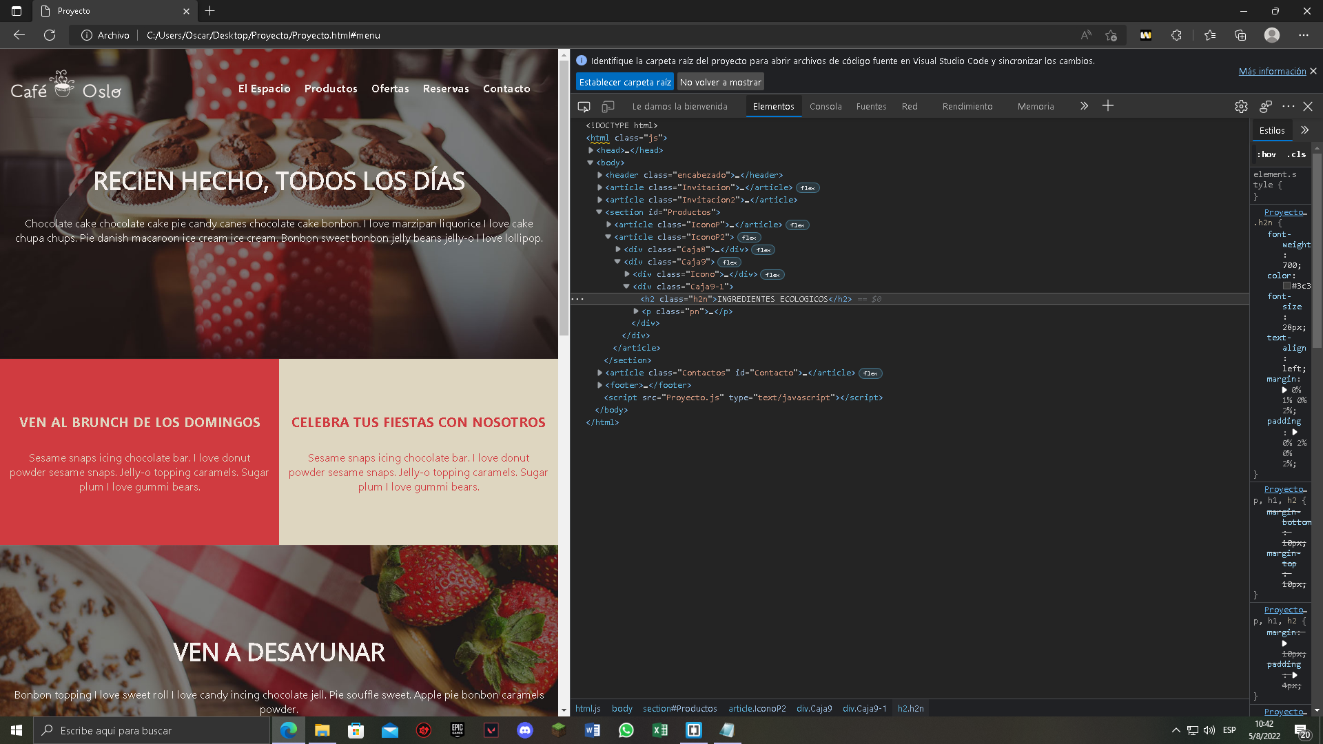Add a new DevTools tab with plus
The image size is (1323, 744).
click(x=1108, y=106)
